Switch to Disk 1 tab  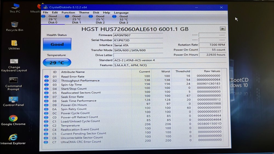[x=76, y=19]
